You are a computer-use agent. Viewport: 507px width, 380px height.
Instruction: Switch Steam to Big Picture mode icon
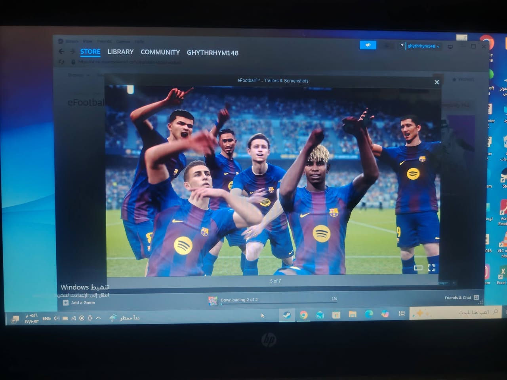coord(450,47)
